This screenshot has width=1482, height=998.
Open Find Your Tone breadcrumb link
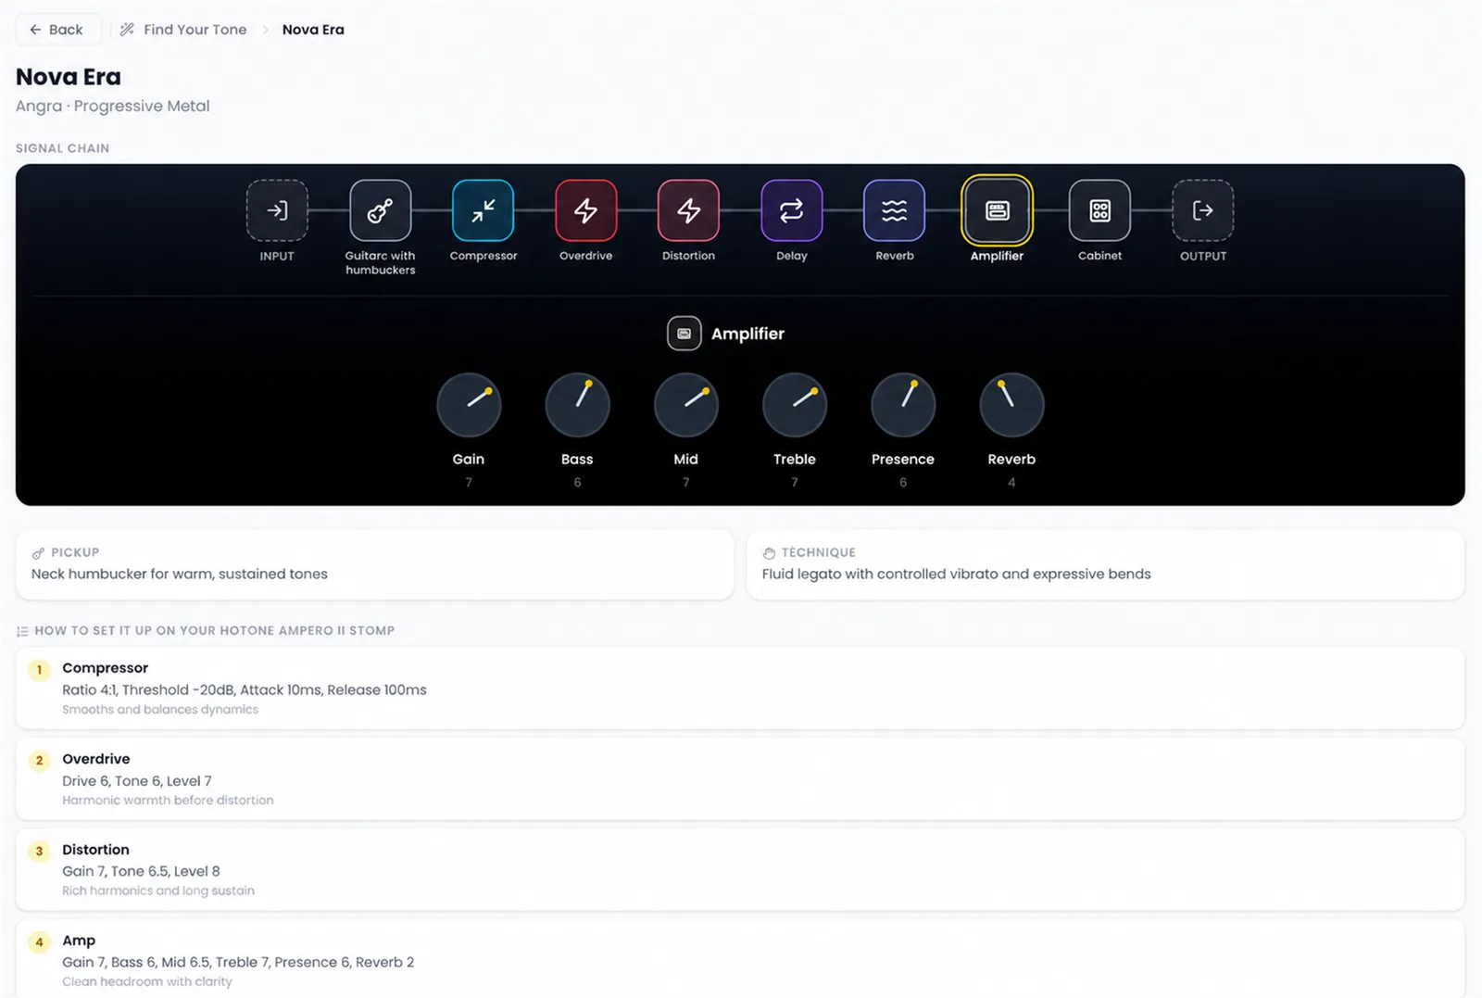[195, 30]
